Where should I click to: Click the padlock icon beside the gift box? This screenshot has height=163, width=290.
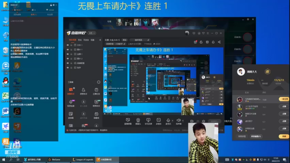tap(201, 42)
